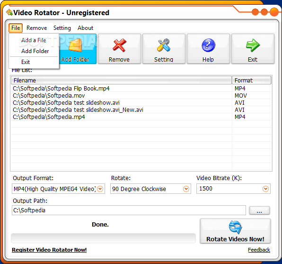This screenshot has height=264, width=282.
Task: Click the red X Remove toolbar button
Action: coord(119,49)
